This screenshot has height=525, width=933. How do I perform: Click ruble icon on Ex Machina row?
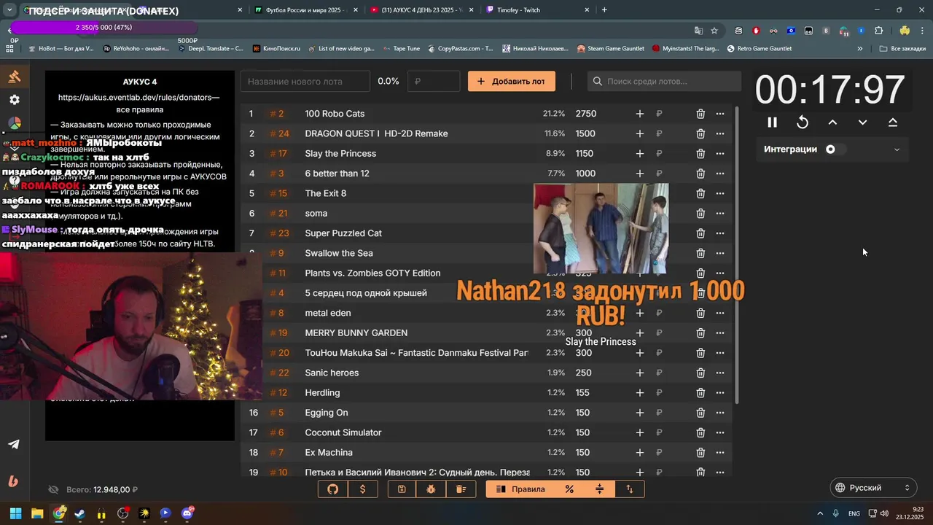click(659, 453)
